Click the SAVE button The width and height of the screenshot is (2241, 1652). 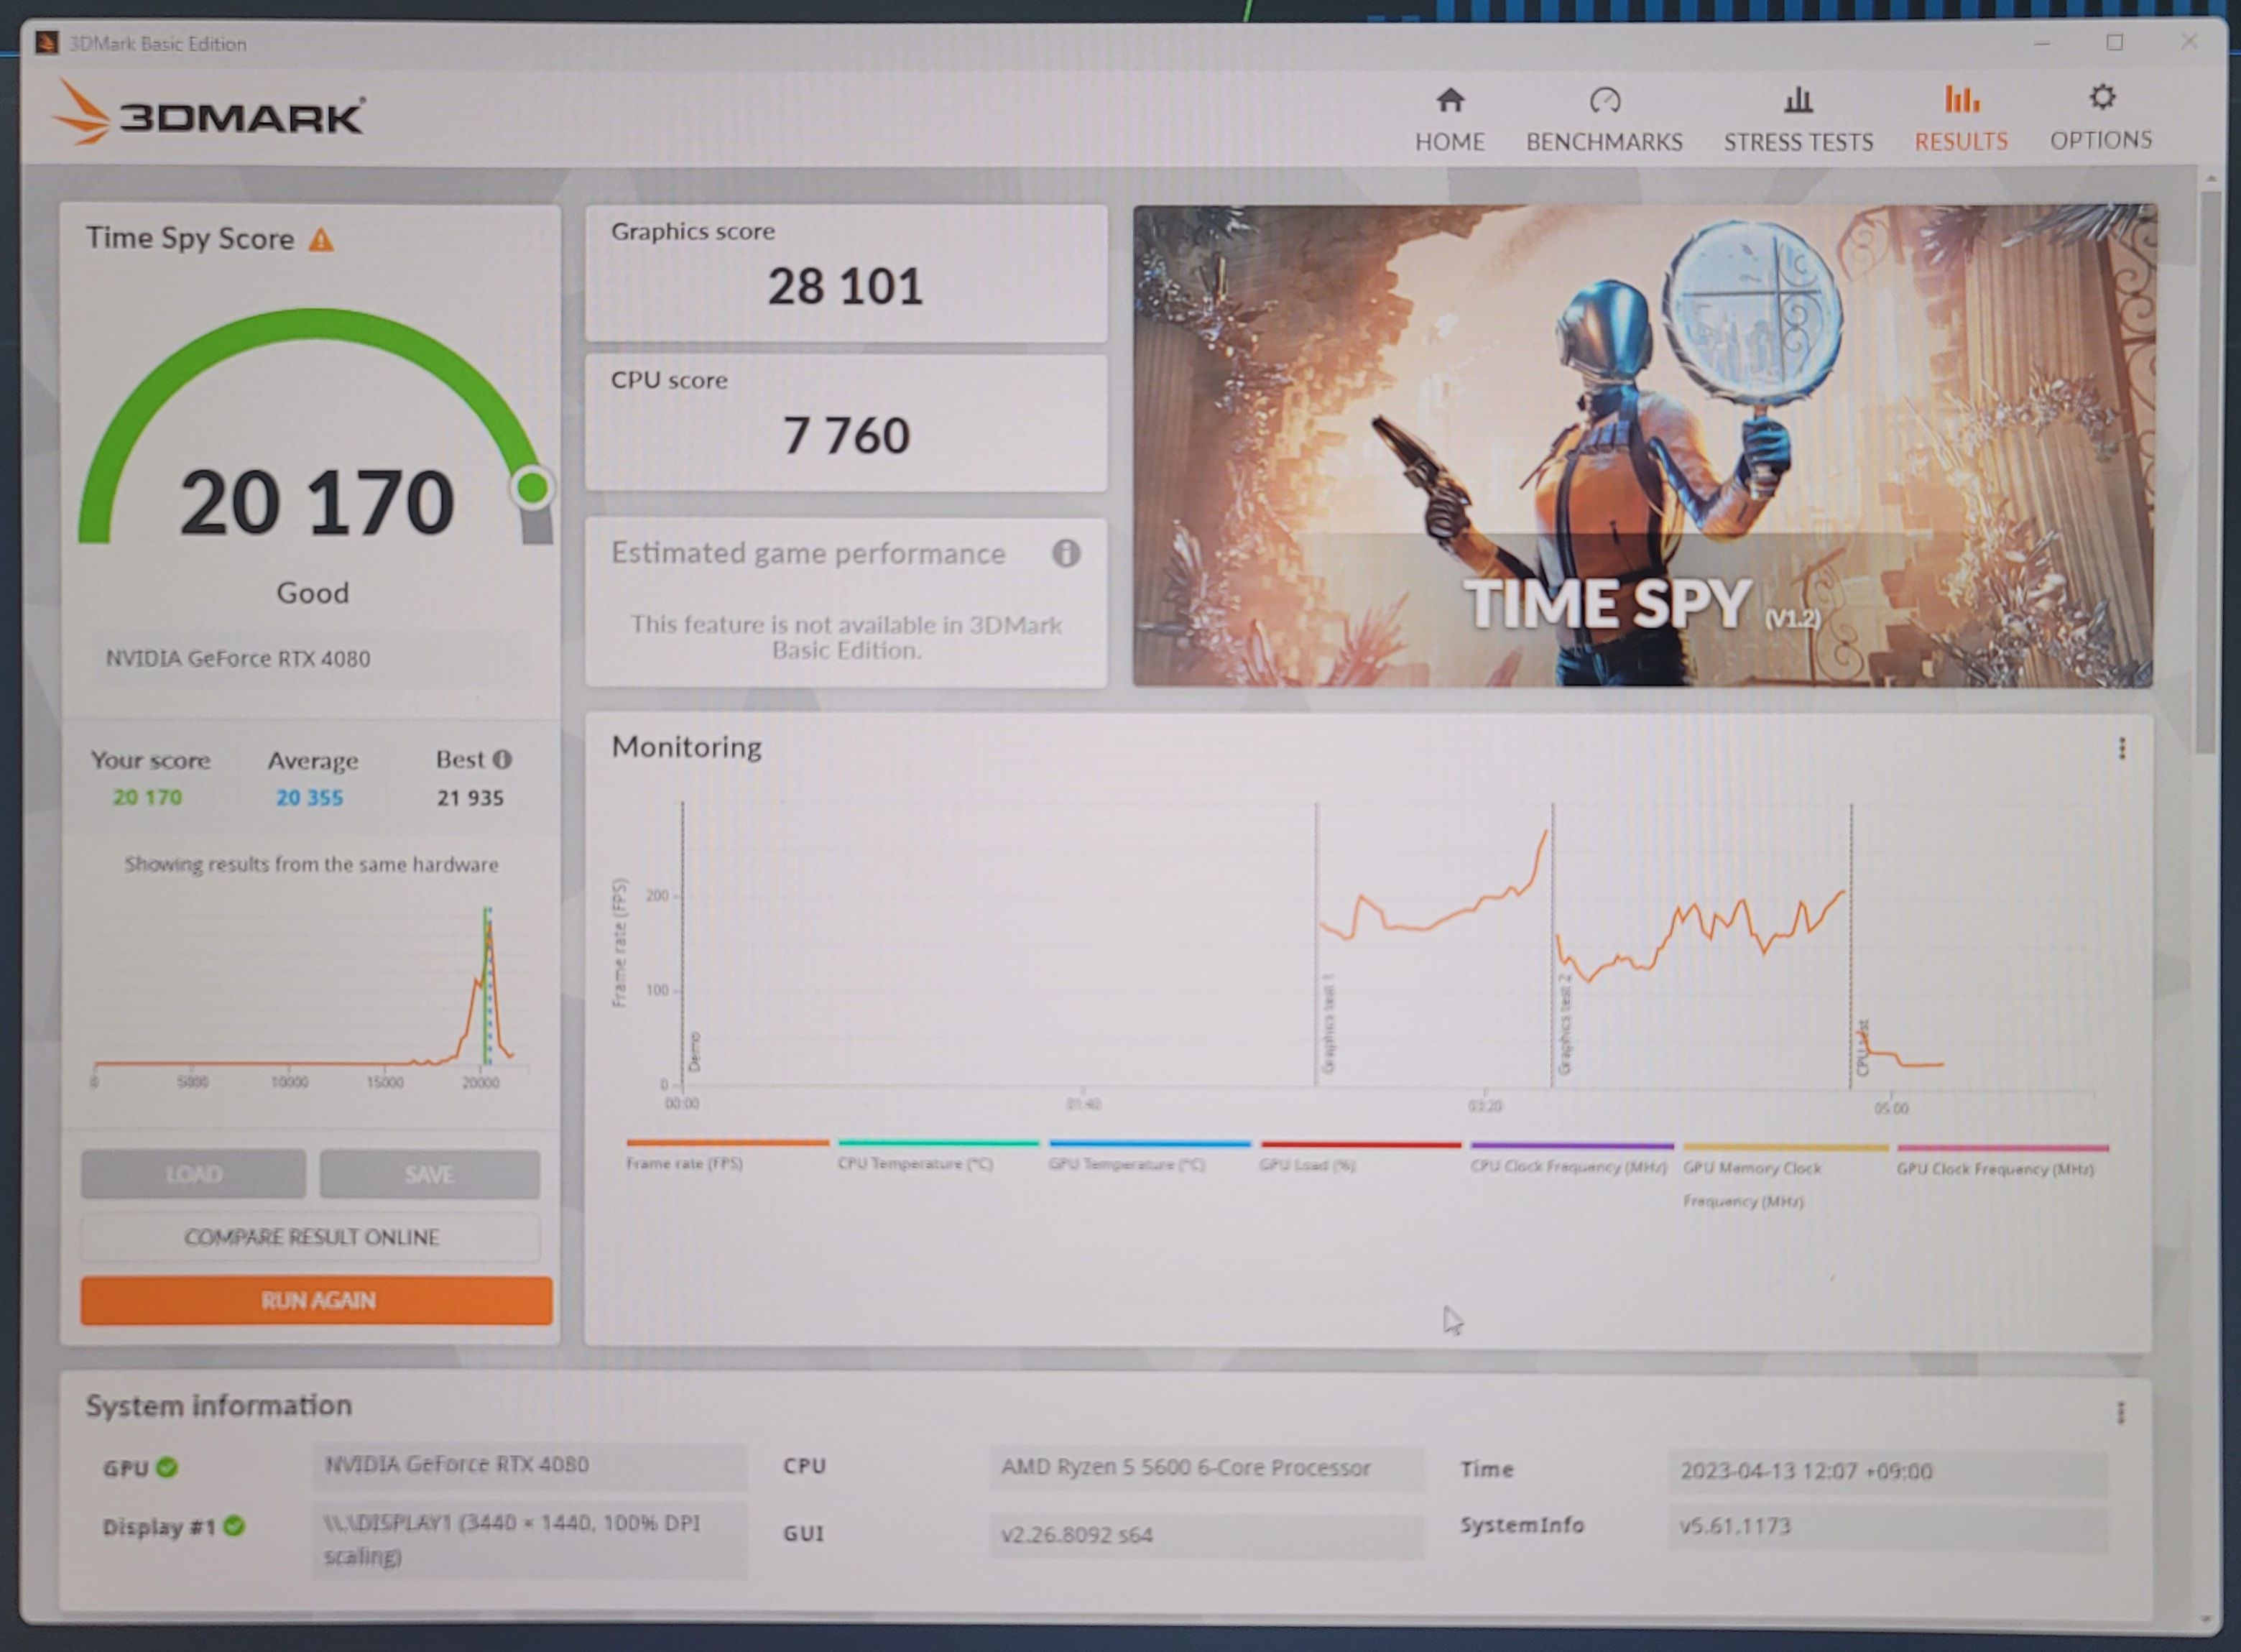click(x=430, y=1174)
